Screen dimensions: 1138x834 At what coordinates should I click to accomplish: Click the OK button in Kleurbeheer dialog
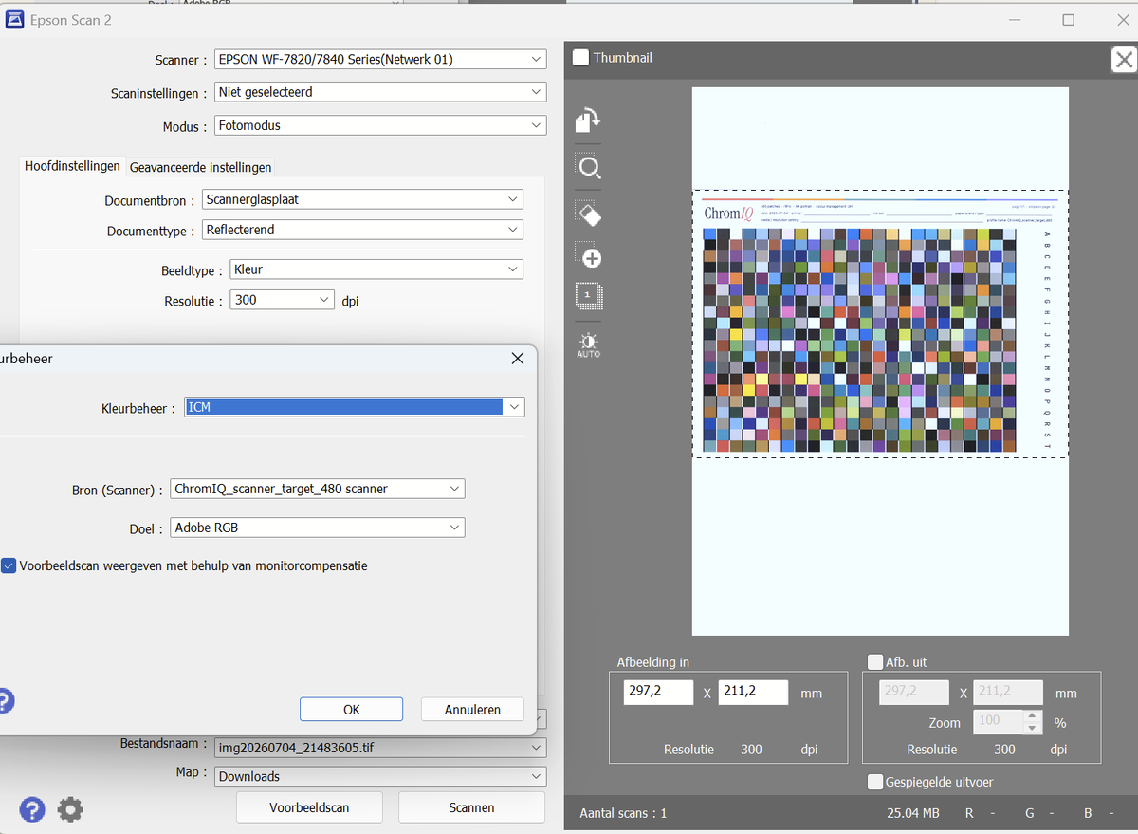(351, 710)
